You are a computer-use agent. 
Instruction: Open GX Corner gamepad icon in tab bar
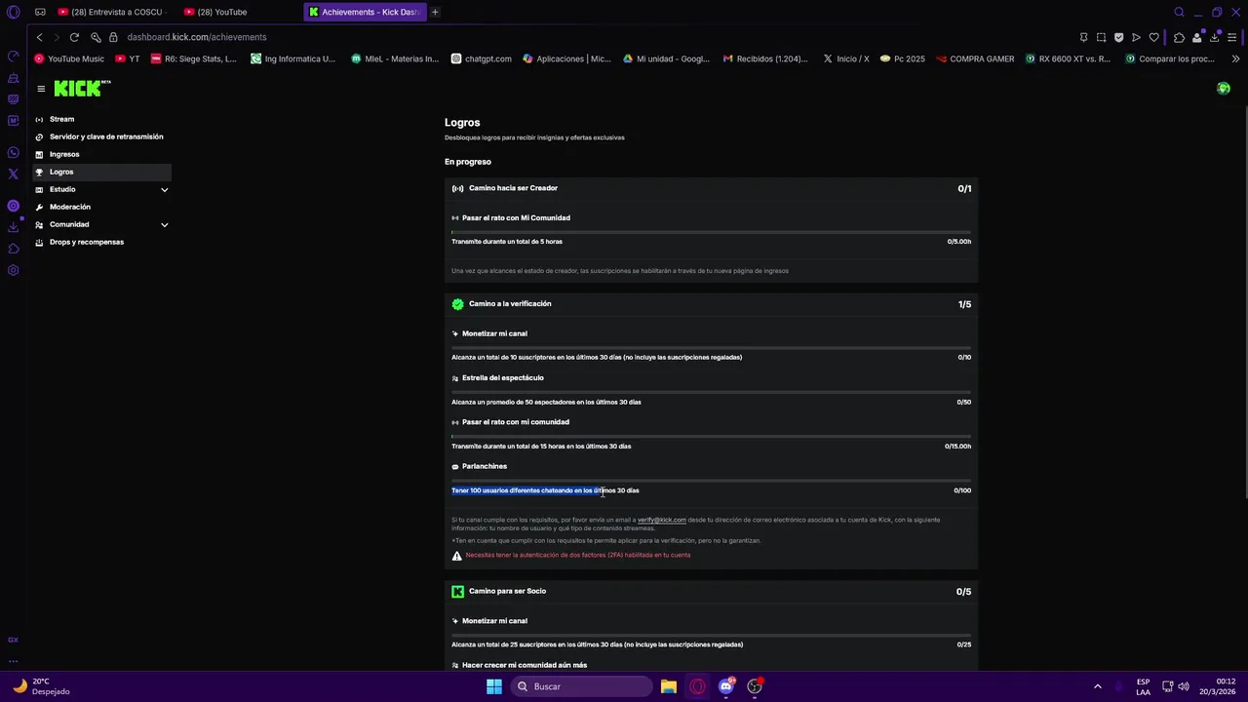click(x=40, y=12)
